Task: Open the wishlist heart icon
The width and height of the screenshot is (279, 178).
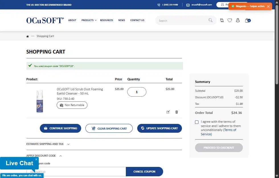Action: (230, 20)
